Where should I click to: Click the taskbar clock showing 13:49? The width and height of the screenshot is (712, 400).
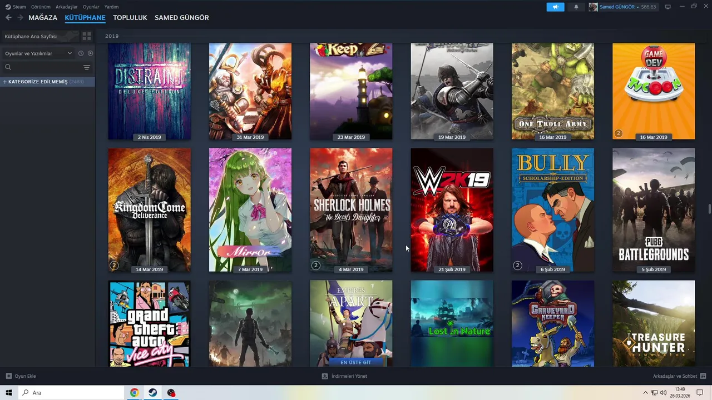coord(680,393)
